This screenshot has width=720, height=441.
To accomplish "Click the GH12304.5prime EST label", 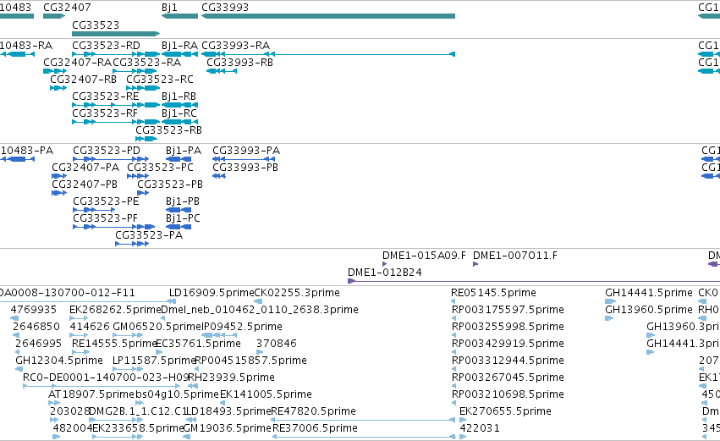I will pos(59,361).
